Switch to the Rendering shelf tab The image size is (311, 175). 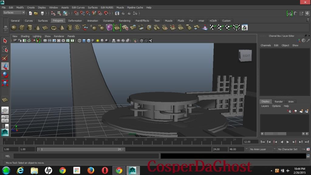click(x=125, y=21)
